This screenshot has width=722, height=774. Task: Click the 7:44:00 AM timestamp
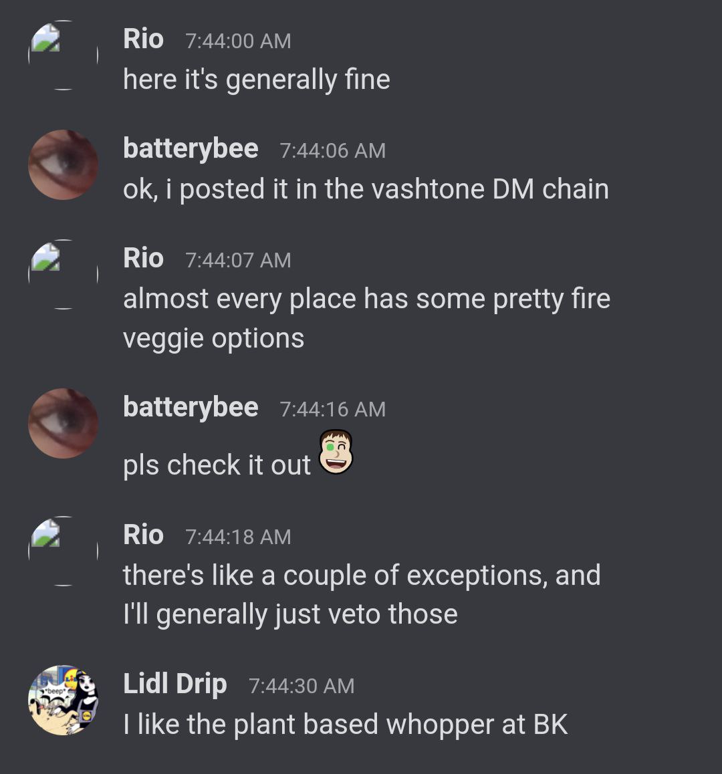coord(238,41)
